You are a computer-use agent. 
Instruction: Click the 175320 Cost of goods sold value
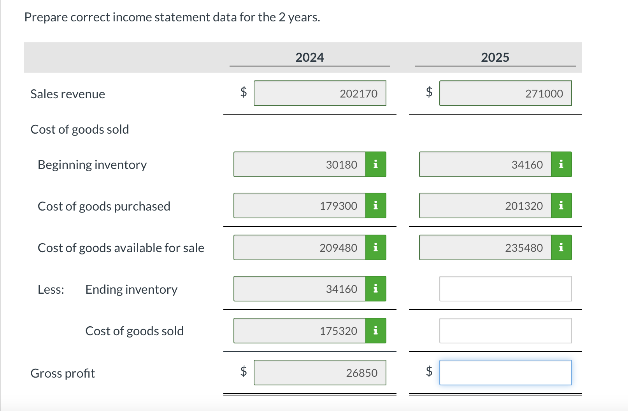coord(300,331)
